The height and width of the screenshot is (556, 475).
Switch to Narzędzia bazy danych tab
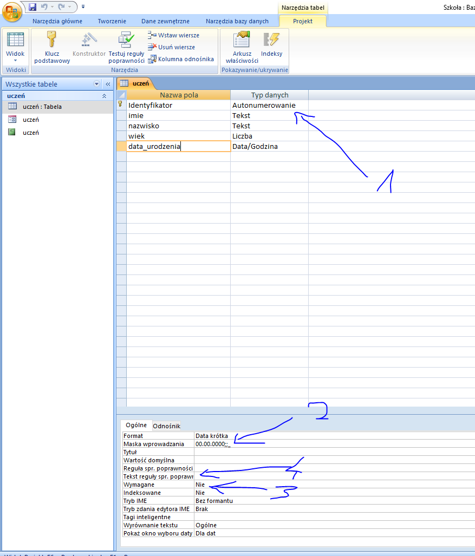[x=237, y=21]
